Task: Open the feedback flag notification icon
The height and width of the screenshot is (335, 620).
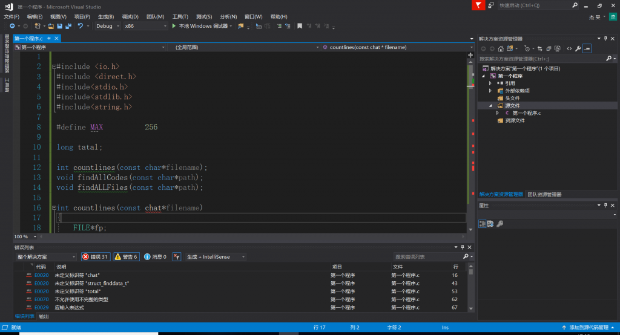Action: pos(478,5)
